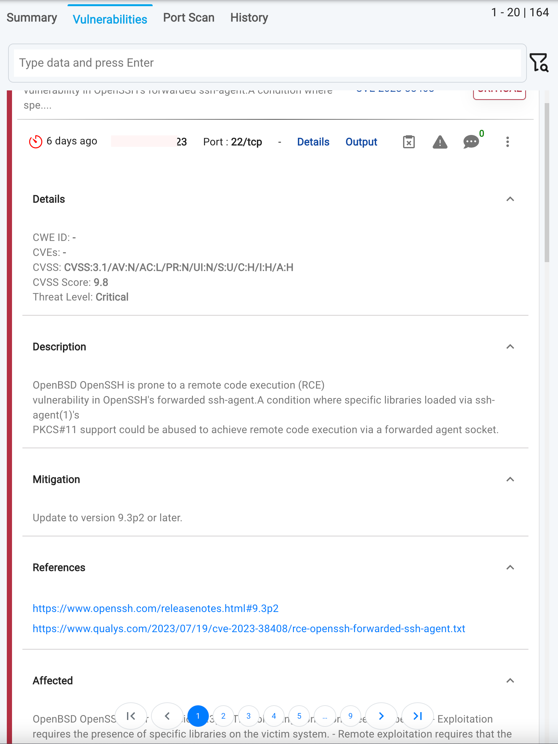Collapse the References section
The image size is (558, 744).
510,567
